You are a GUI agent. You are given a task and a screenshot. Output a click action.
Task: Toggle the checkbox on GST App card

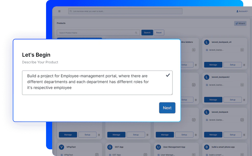(145, 154)
